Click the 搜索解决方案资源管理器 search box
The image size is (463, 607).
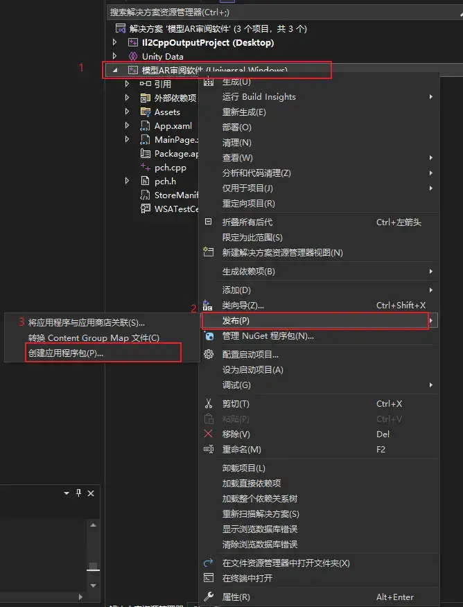[284, 12]
